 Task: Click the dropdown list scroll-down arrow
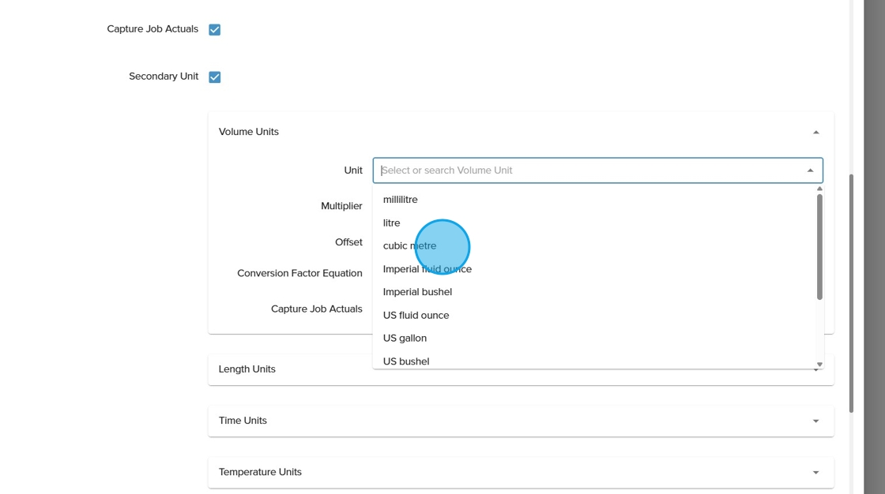tap(819, 365)
